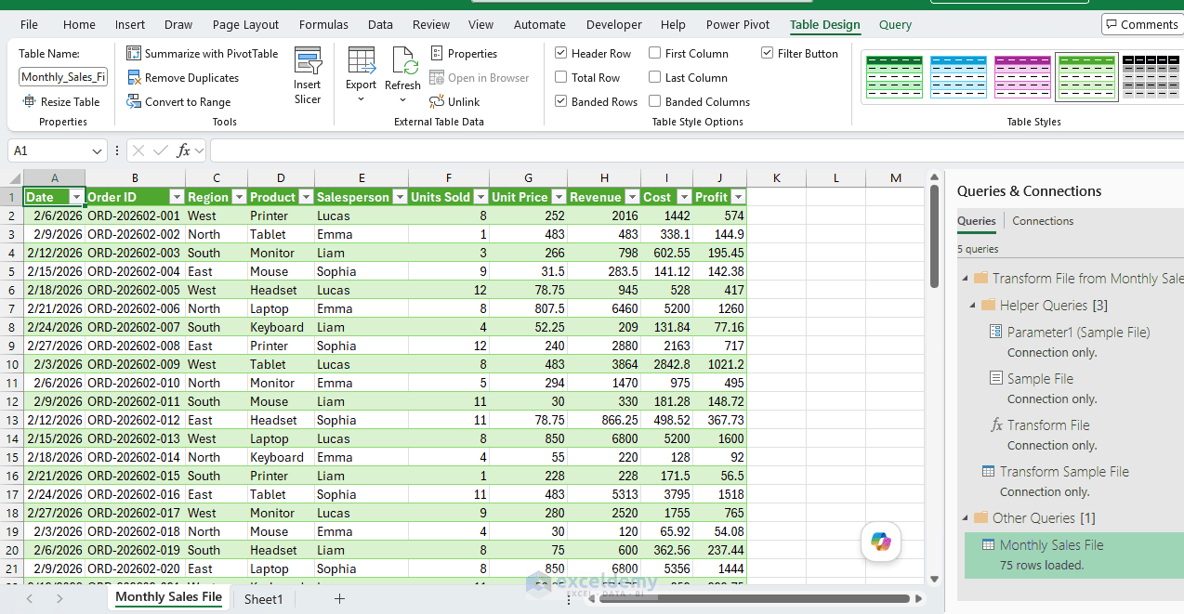Select the Transform Sample File query
Image resolution: width=1184 pixels, height=614 pixels.
[x=1064, y=472]
